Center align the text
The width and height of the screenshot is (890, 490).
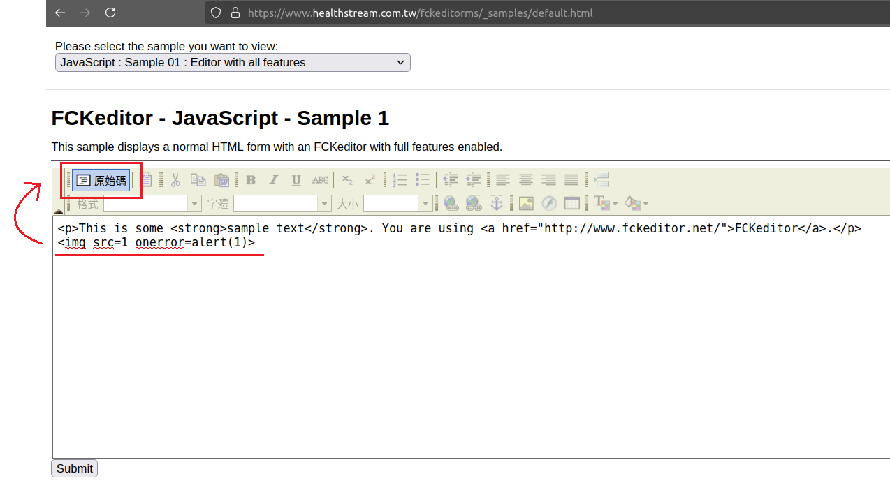(526, 180)
